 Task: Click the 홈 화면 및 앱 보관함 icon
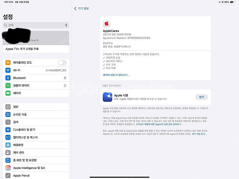tap(8, 160)
